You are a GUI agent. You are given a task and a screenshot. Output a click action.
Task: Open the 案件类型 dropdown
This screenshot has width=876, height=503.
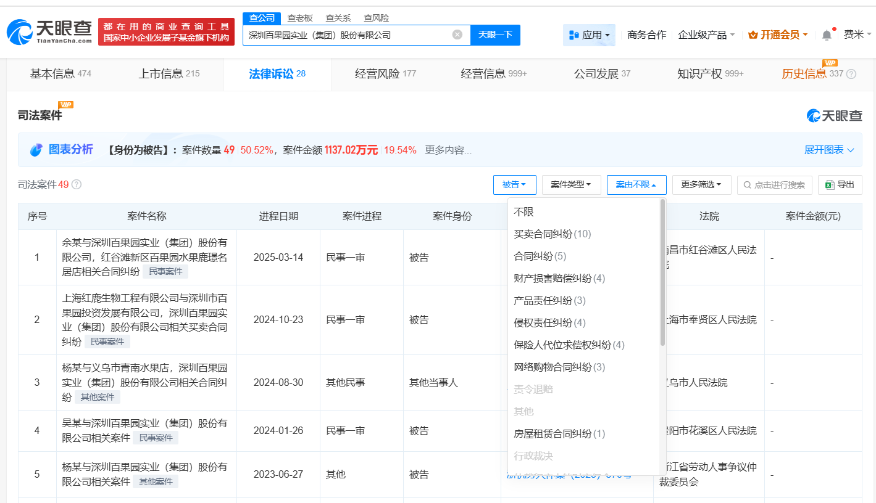571,184
